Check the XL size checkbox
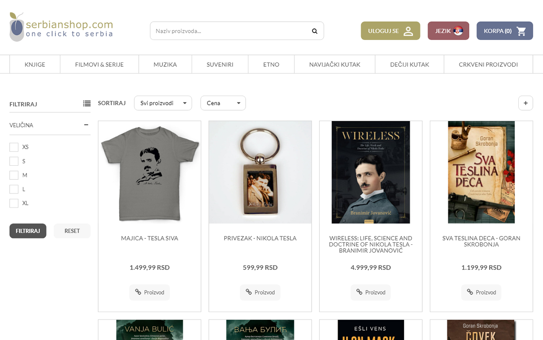The height and width of the screenshot is (340, 543). tap(14, 203)
